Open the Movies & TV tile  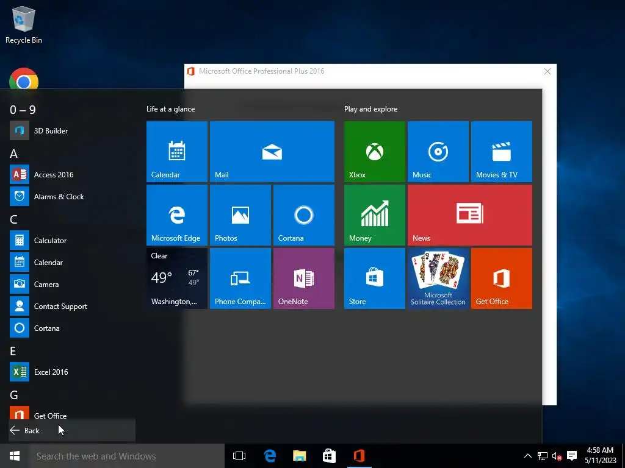click(x=502, y=152)
